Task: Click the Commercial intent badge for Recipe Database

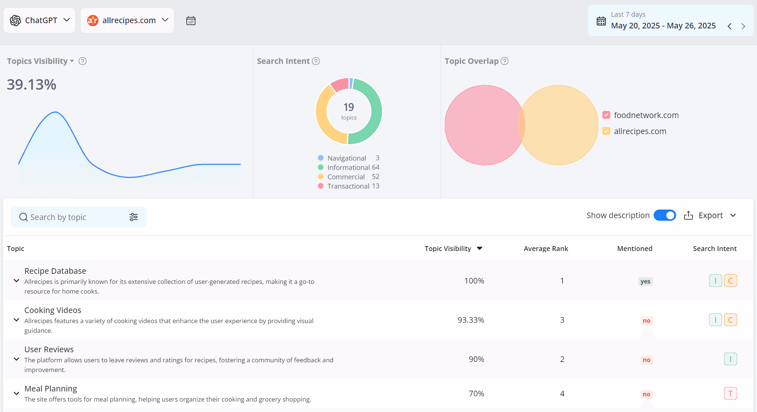Action: coord(730,281)
